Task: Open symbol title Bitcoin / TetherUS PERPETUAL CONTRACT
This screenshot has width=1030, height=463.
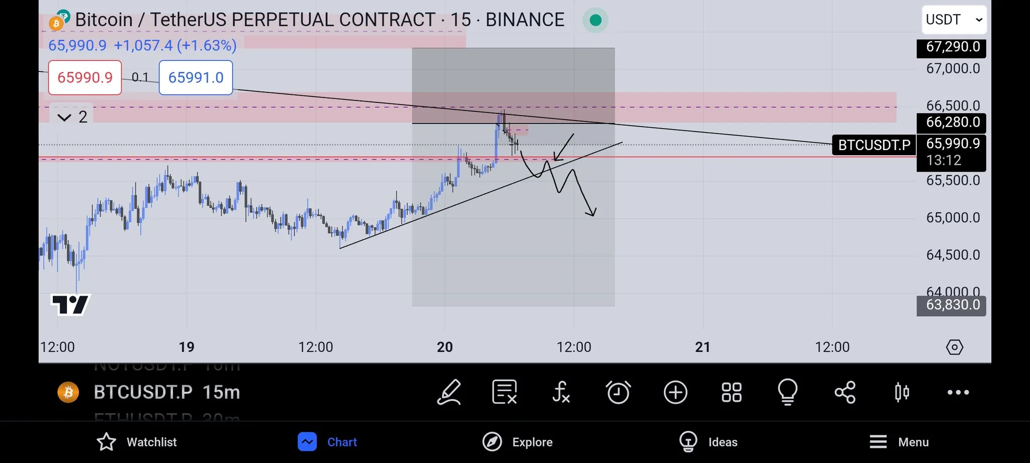Action: point(320,20)
